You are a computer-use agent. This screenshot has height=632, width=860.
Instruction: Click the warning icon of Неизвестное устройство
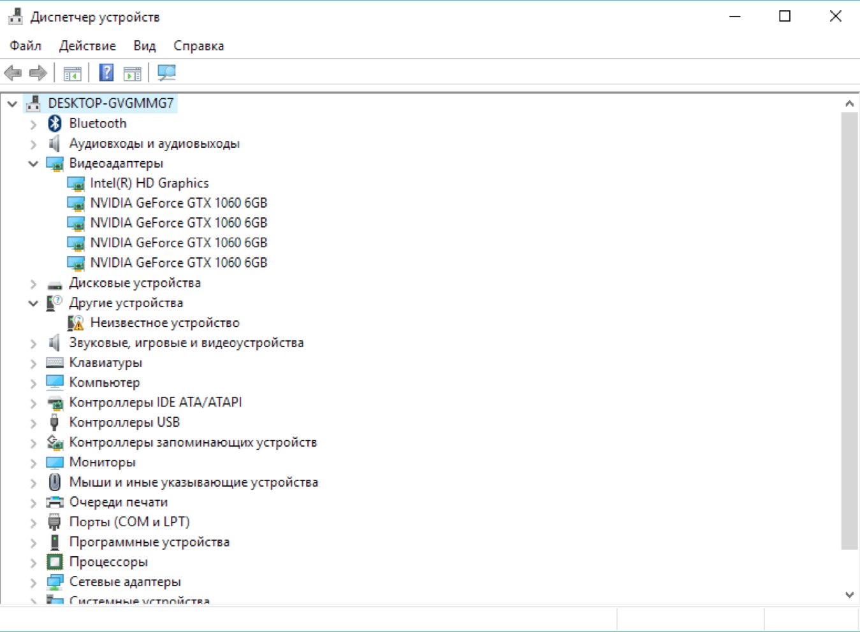tap(76, 323)
